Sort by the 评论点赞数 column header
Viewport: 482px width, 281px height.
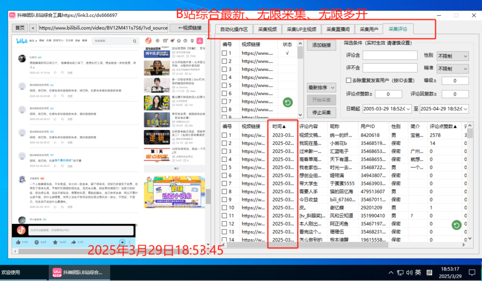pyautogui.click(x=443, y=126)
